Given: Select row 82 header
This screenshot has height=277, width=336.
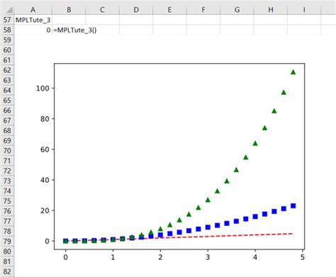Looking at the screenshot, I should coord(7,271).
